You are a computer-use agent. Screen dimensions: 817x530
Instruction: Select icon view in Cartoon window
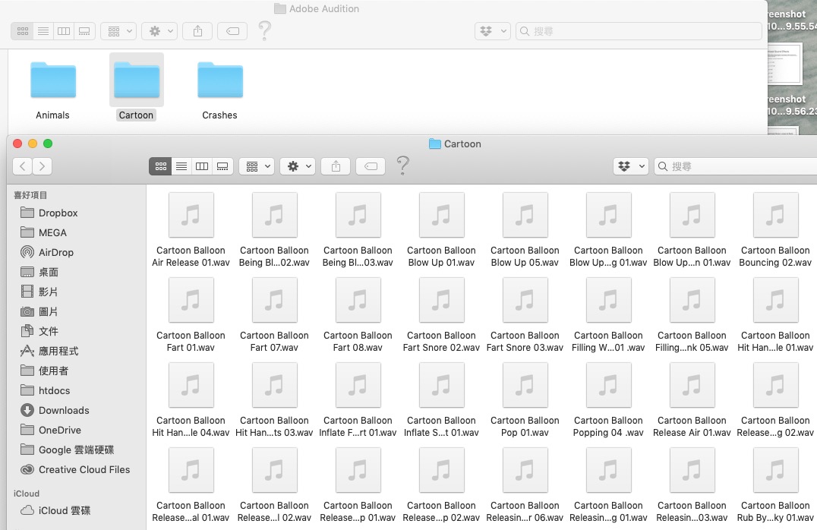click(160, 166)
